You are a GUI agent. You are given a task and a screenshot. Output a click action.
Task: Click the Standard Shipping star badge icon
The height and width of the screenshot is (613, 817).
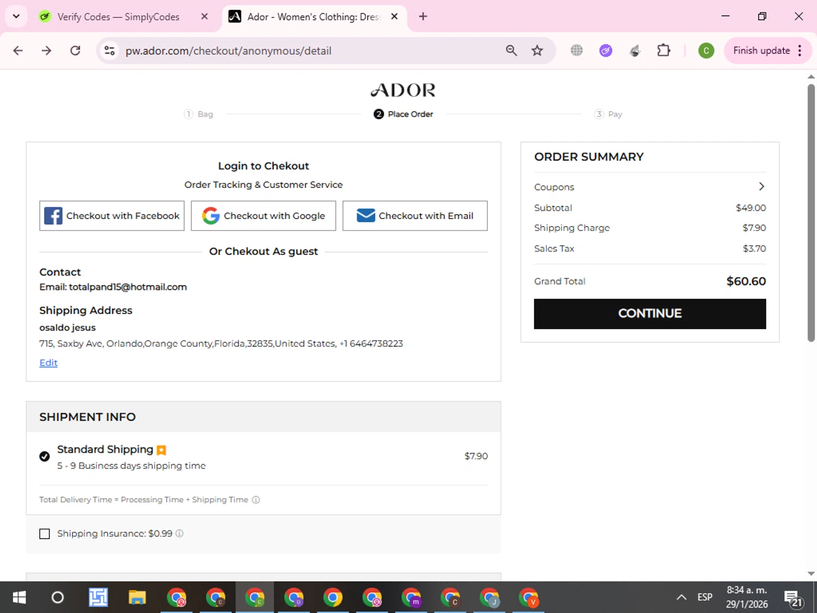161,450
